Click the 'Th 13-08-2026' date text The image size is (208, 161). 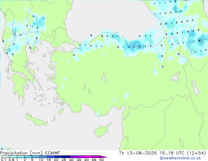click(x=138, y=153)
